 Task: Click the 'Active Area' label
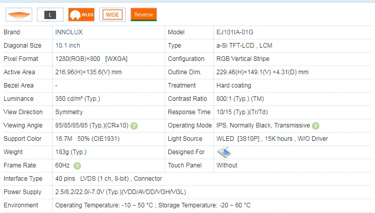pos(19,72)
